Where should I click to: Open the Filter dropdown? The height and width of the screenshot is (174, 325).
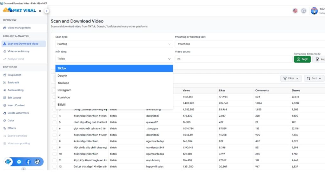pos(291,78)
